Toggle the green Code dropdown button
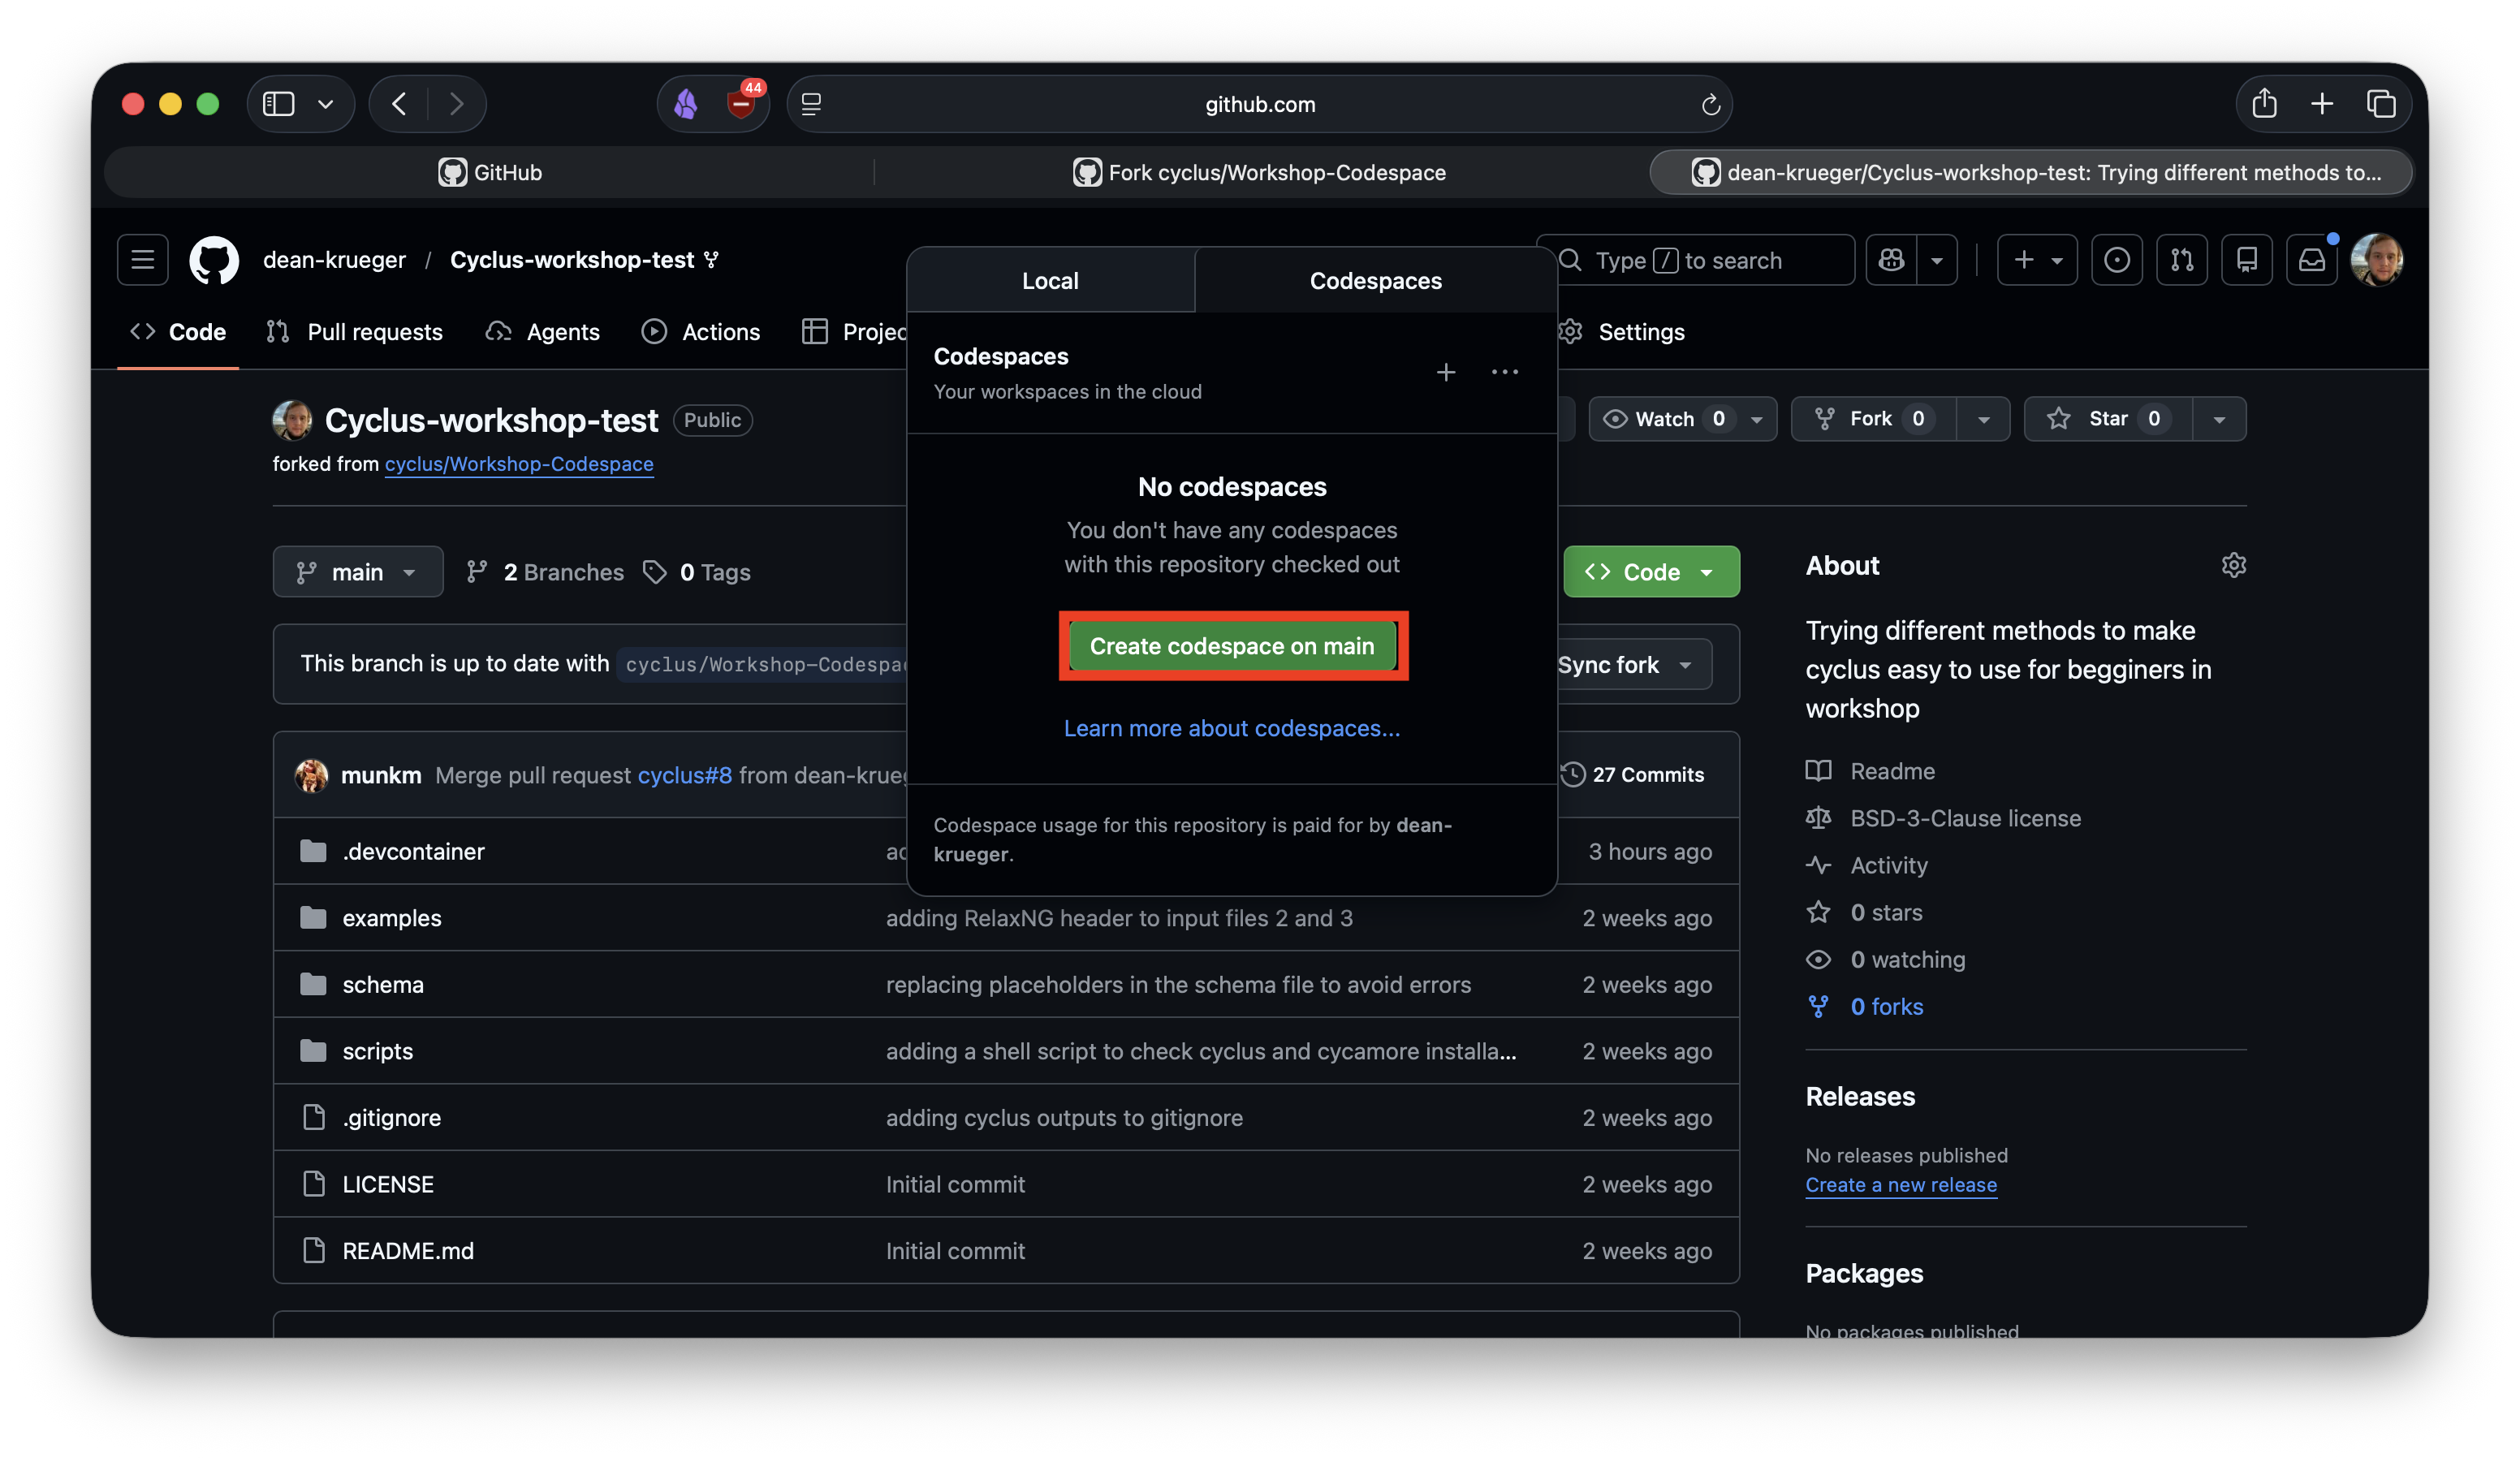Image resolution: width=2520 pixels, height=1458 pixels. click(x=1651, y=572)
